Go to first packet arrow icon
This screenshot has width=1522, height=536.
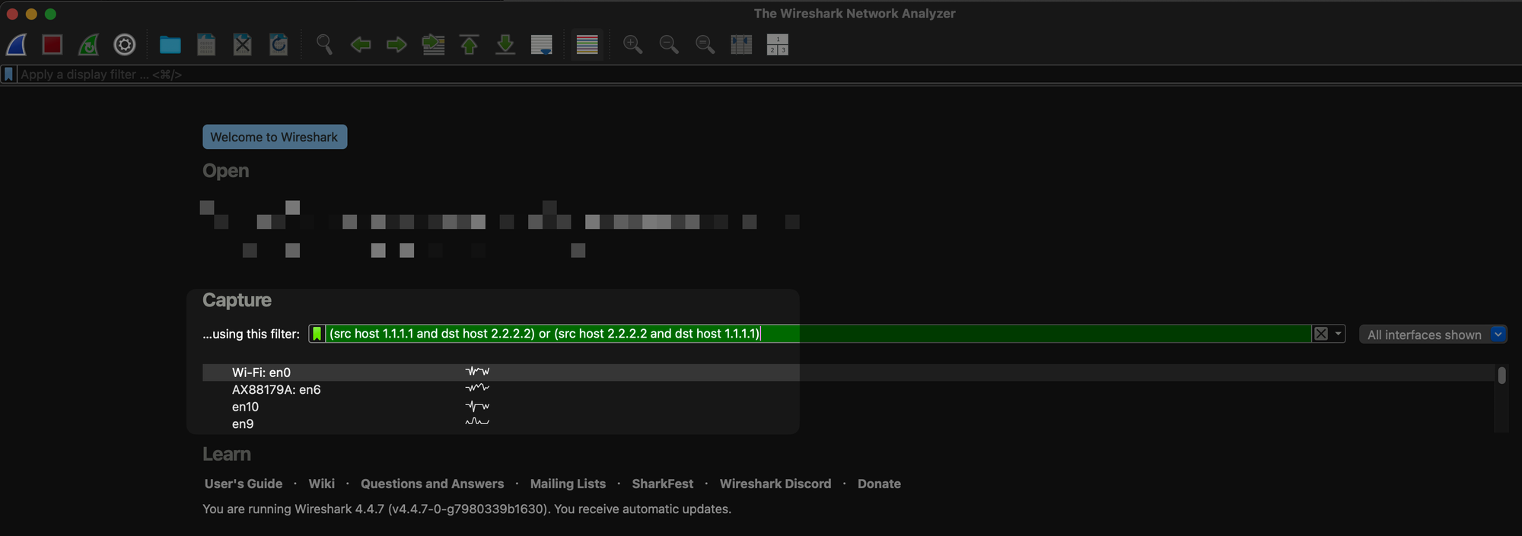click(470, 45)
